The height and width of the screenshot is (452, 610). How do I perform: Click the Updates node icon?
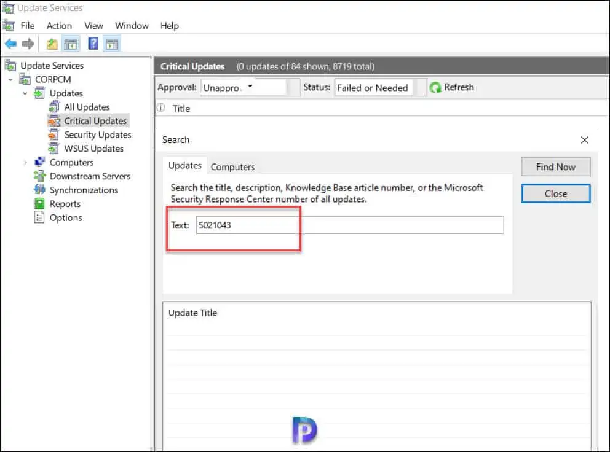39,93
